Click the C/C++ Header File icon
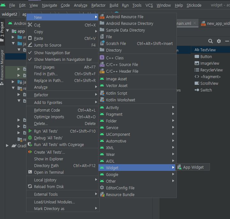 click(102, 71)
